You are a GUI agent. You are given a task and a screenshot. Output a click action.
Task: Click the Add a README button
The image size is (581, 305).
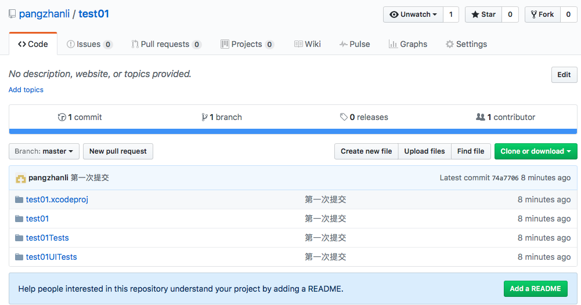pyautogui.click(x=535, y=289)
